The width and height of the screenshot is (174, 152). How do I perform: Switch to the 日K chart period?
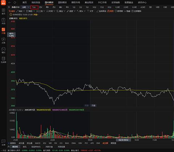click(41, 7)
